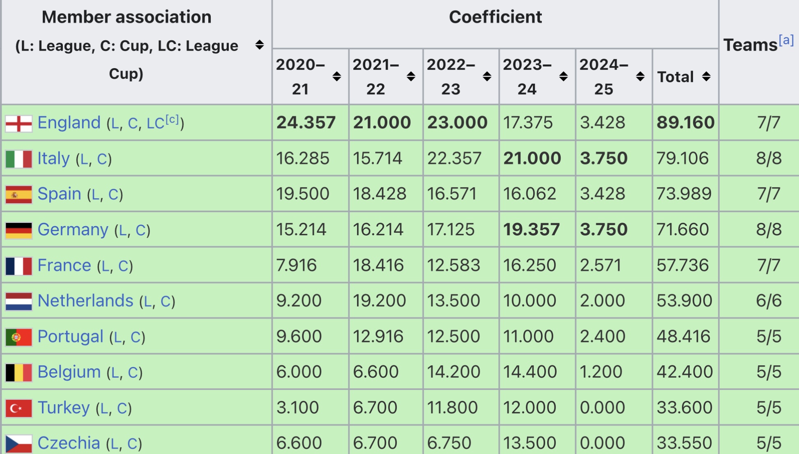799x454 pixels.
Task: Open the C cup link for Portugal
Action: (x=136, y=337)
